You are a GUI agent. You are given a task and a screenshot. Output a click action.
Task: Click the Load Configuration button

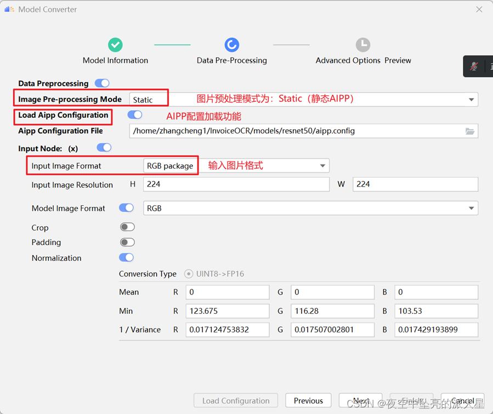pos(236,400)
